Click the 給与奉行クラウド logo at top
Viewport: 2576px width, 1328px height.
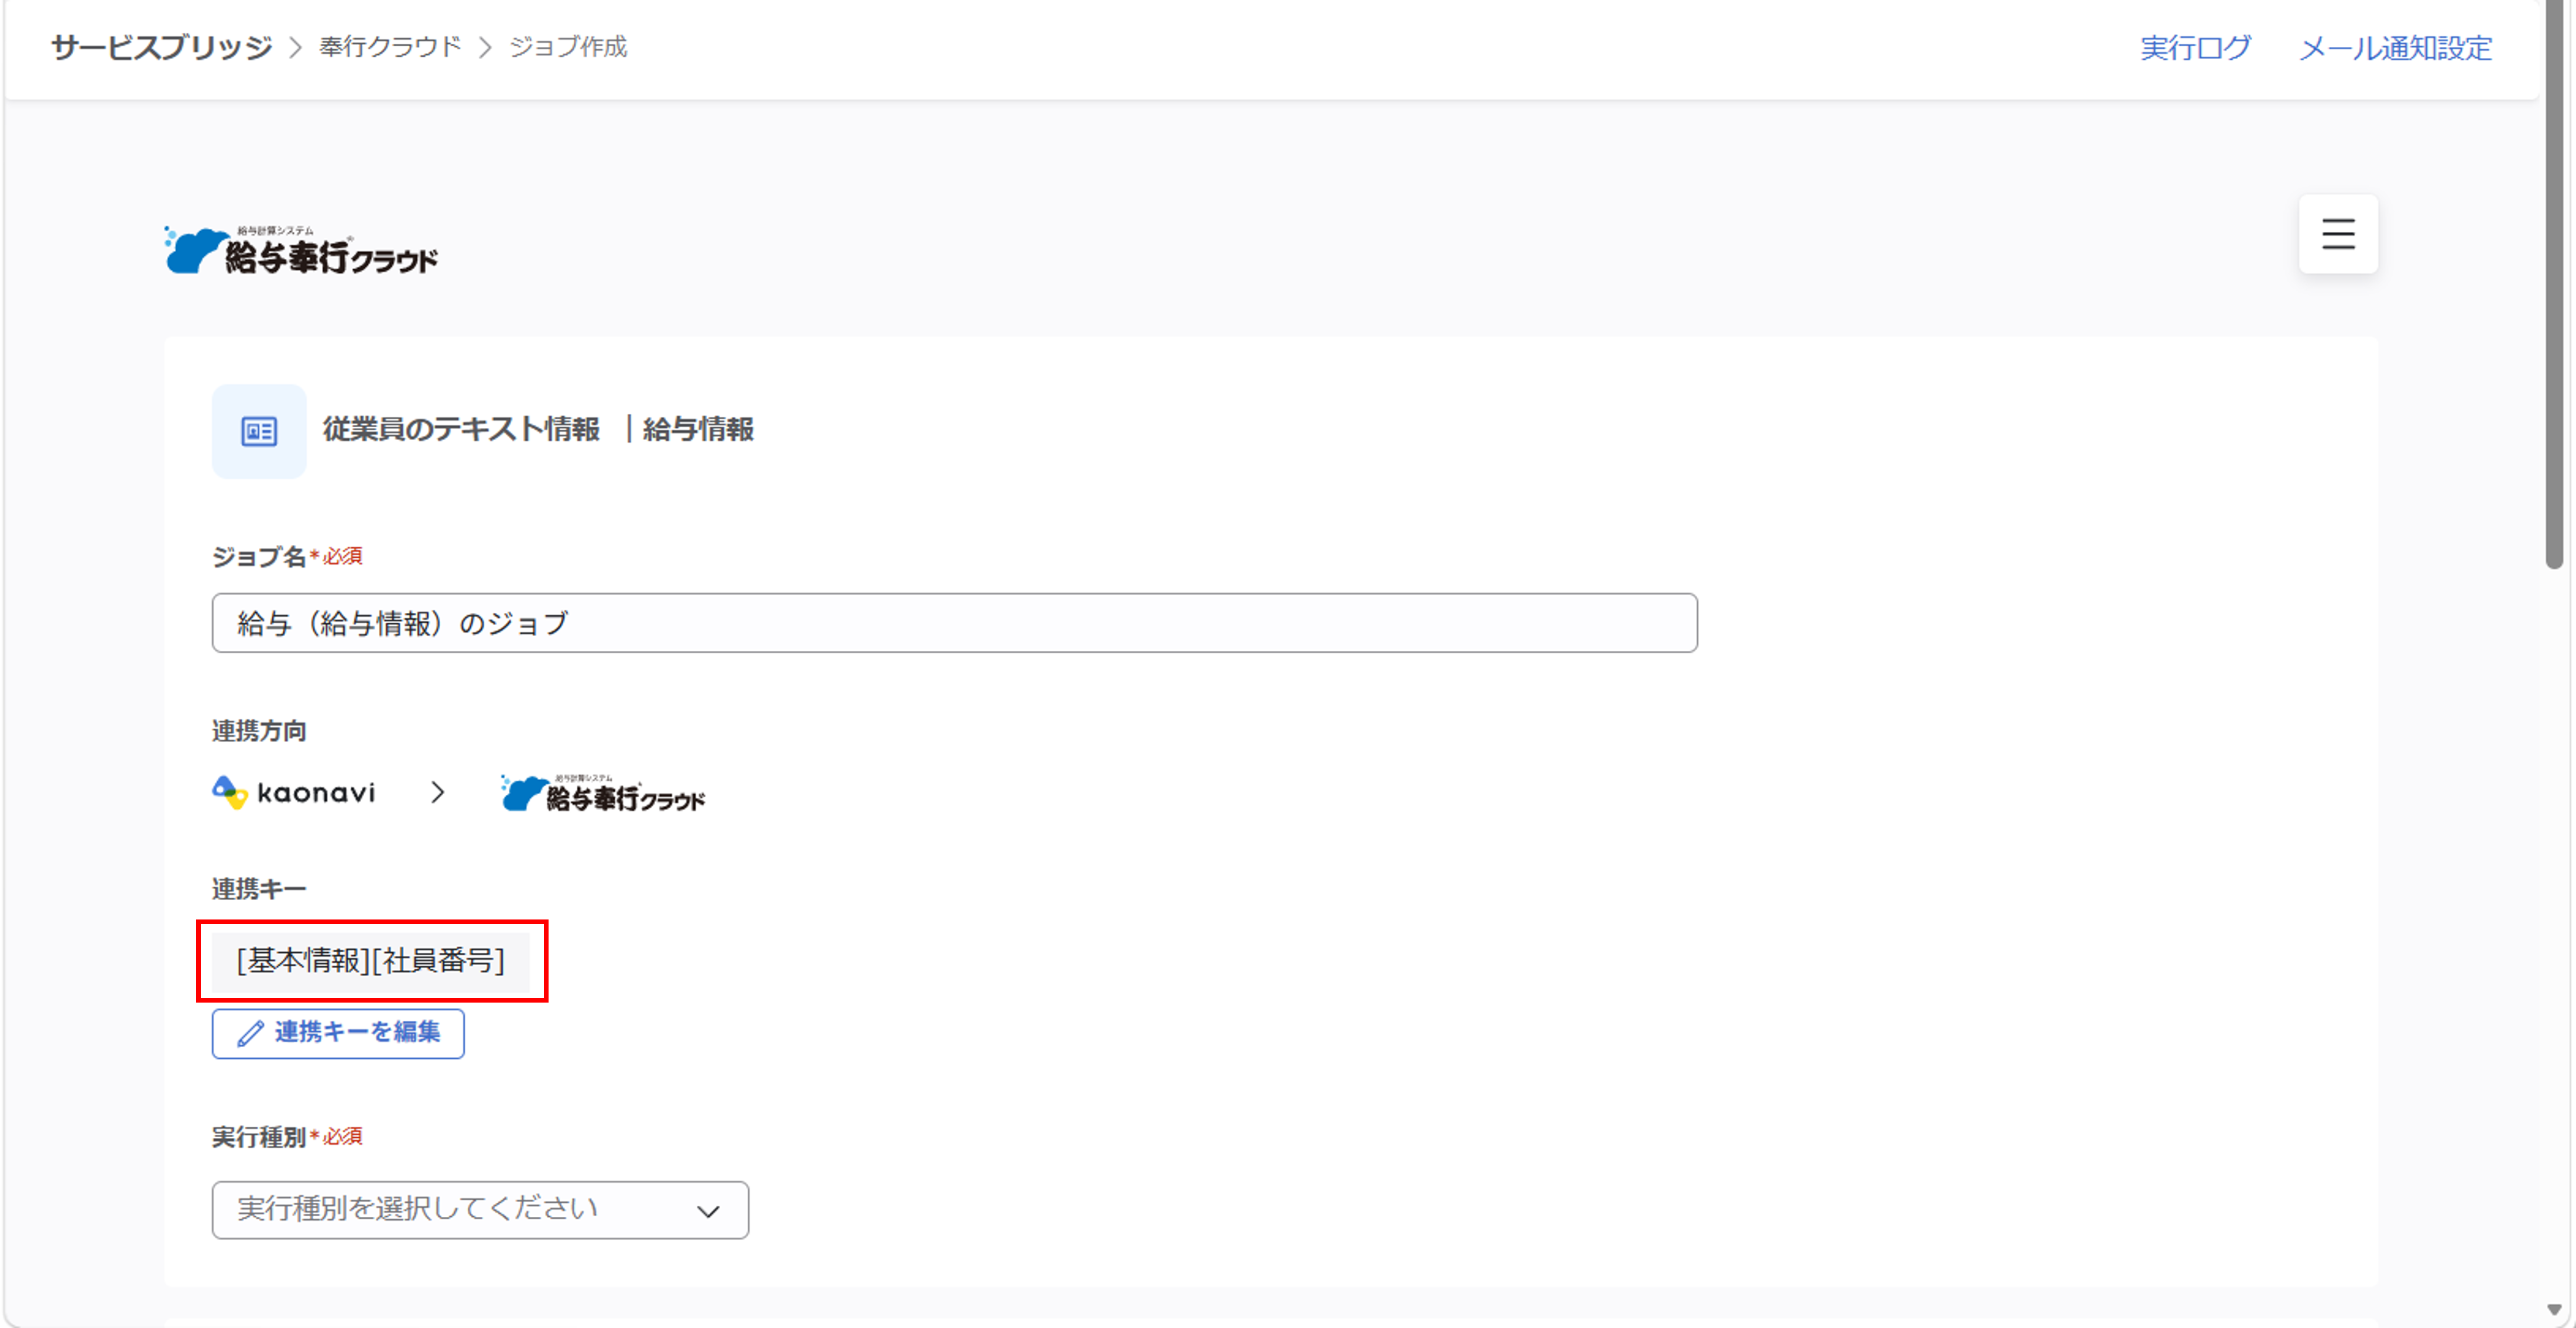(x=301, y=250)
